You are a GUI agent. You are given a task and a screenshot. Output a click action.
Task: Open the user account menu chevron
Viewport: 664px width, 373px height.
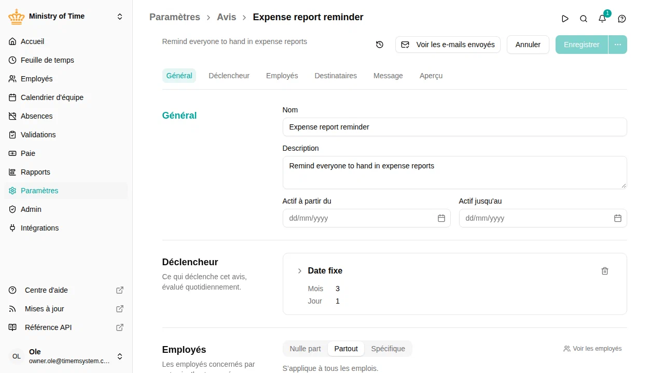pos(120,356)
